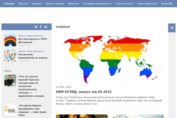The image size is (177, 118).
Task: Open Фемінізм menu item
Action: (73, 4)
